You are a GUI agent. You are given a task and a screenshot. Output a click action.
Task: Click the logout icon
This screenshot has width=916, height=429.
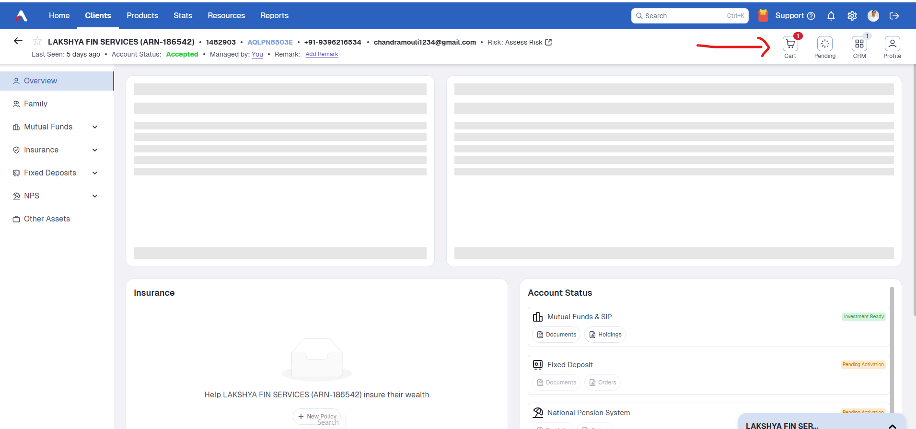coord(894,16)
